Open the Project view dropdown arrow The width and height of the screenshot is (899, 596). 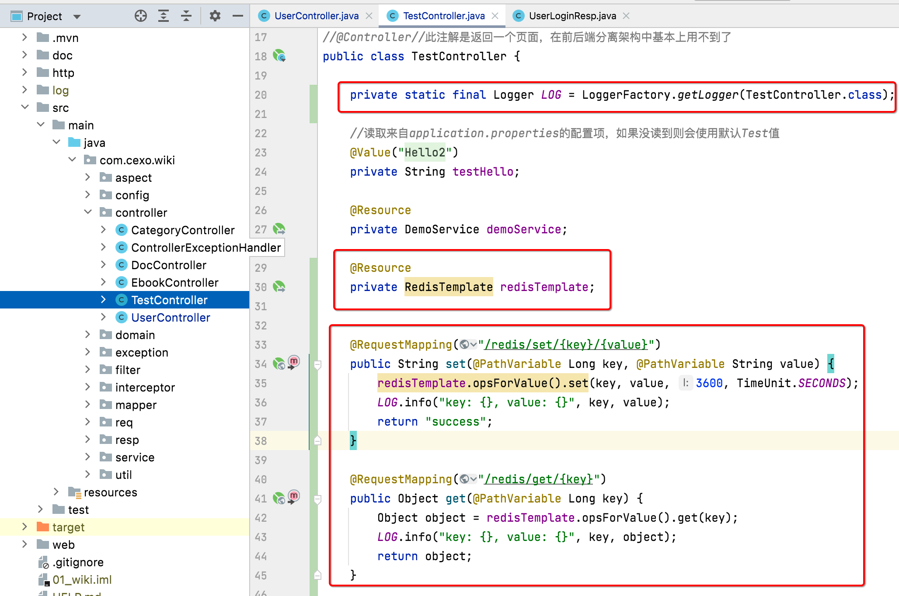point(77,17)
